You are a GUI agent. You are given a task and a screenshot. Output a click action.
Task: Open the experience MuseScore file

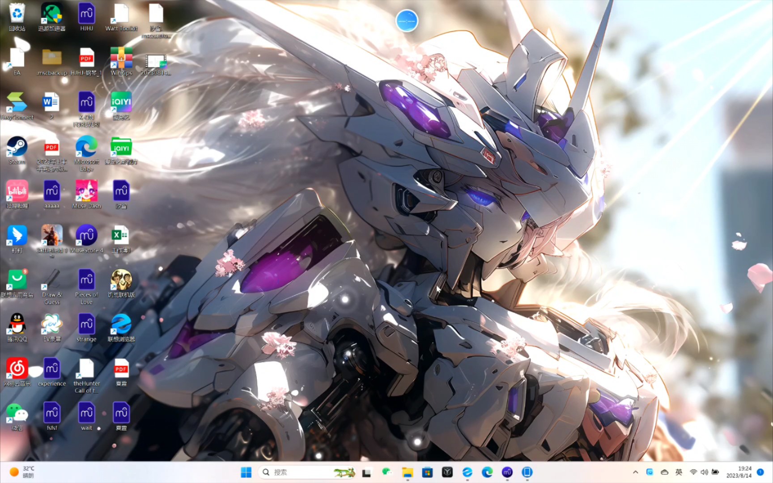[52, 372]
